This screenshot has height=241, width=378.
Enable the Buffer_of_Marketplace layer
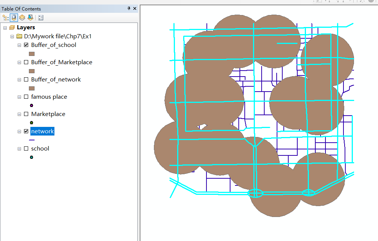pos(26,62)
